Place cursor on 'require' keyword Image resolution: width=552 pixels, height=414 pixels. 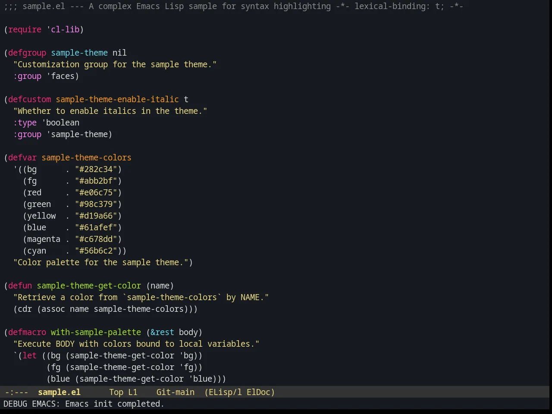25,29
